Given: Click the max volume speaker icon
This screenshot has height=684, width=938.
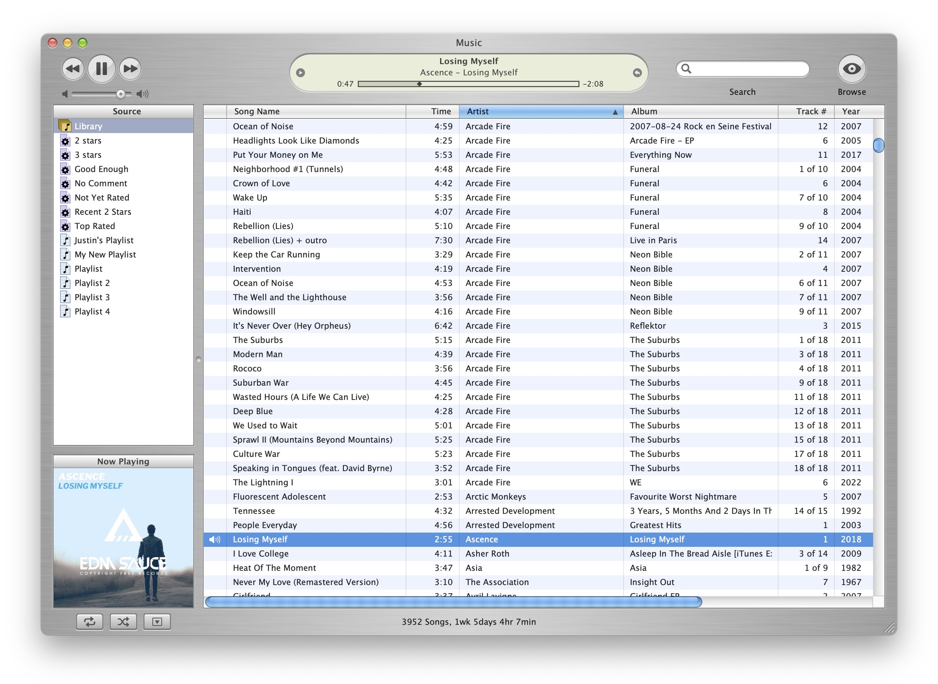Looking at the screenshot, I should [x=143, y=94].
